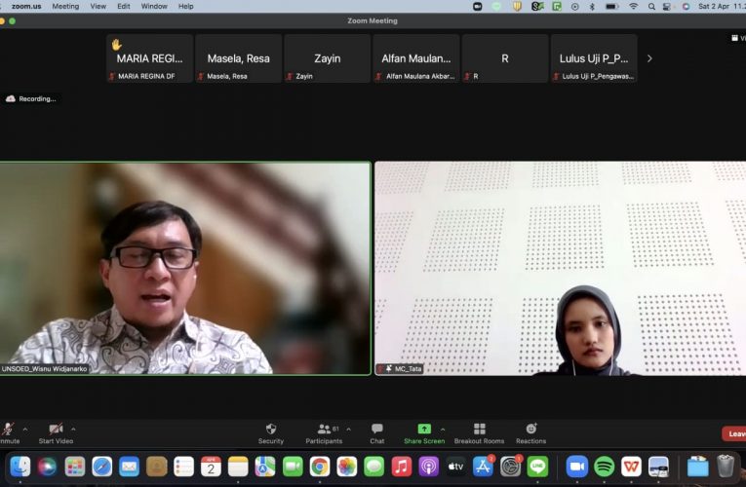This screenshot has height=487, width=746.
Task: Open the Meeting menu
Action: pyautogui.click(x=65, y=6)
